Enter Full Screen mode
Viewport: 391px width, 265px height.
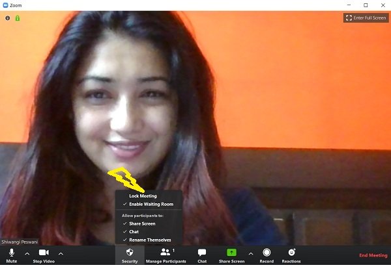366,18
